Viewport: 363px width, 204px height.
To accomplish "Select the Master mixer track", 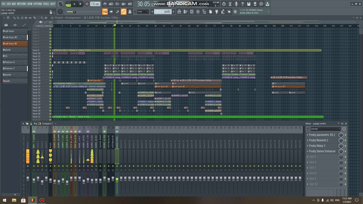I will (28, 144).
